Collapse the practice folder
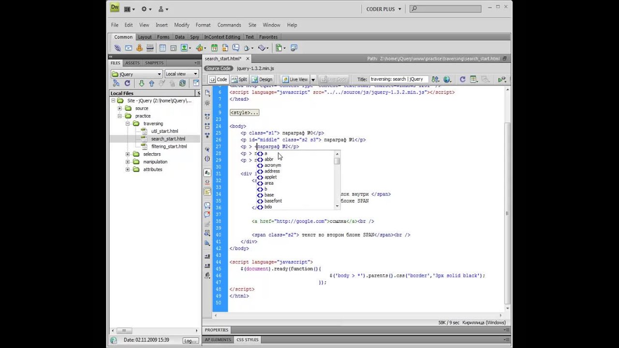The height and width of the screenshot is (348, 619). 119,116
